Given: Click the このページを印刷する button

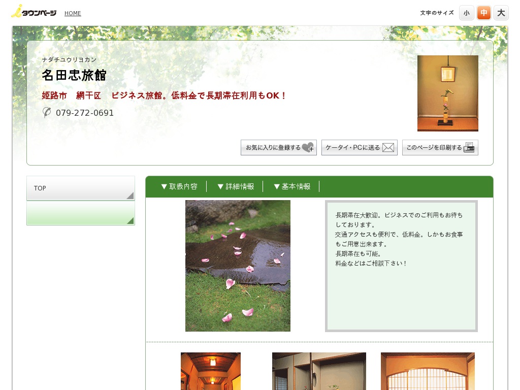Looking at the screenshot, I should (x=440, y=148).
